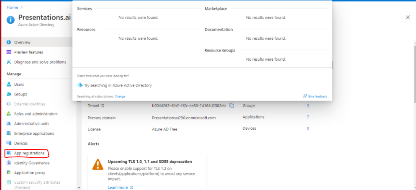Click the External Identities icon
416x190 pixels.
(9, 104)
